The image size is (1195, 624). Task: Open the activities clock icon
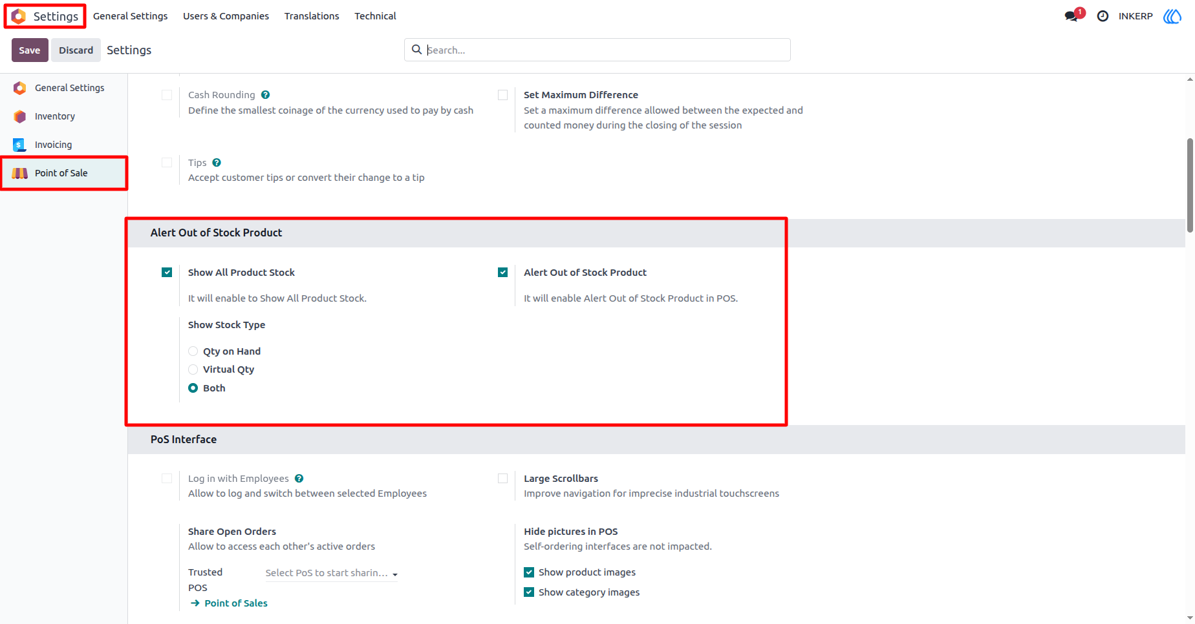(1103, 16)
